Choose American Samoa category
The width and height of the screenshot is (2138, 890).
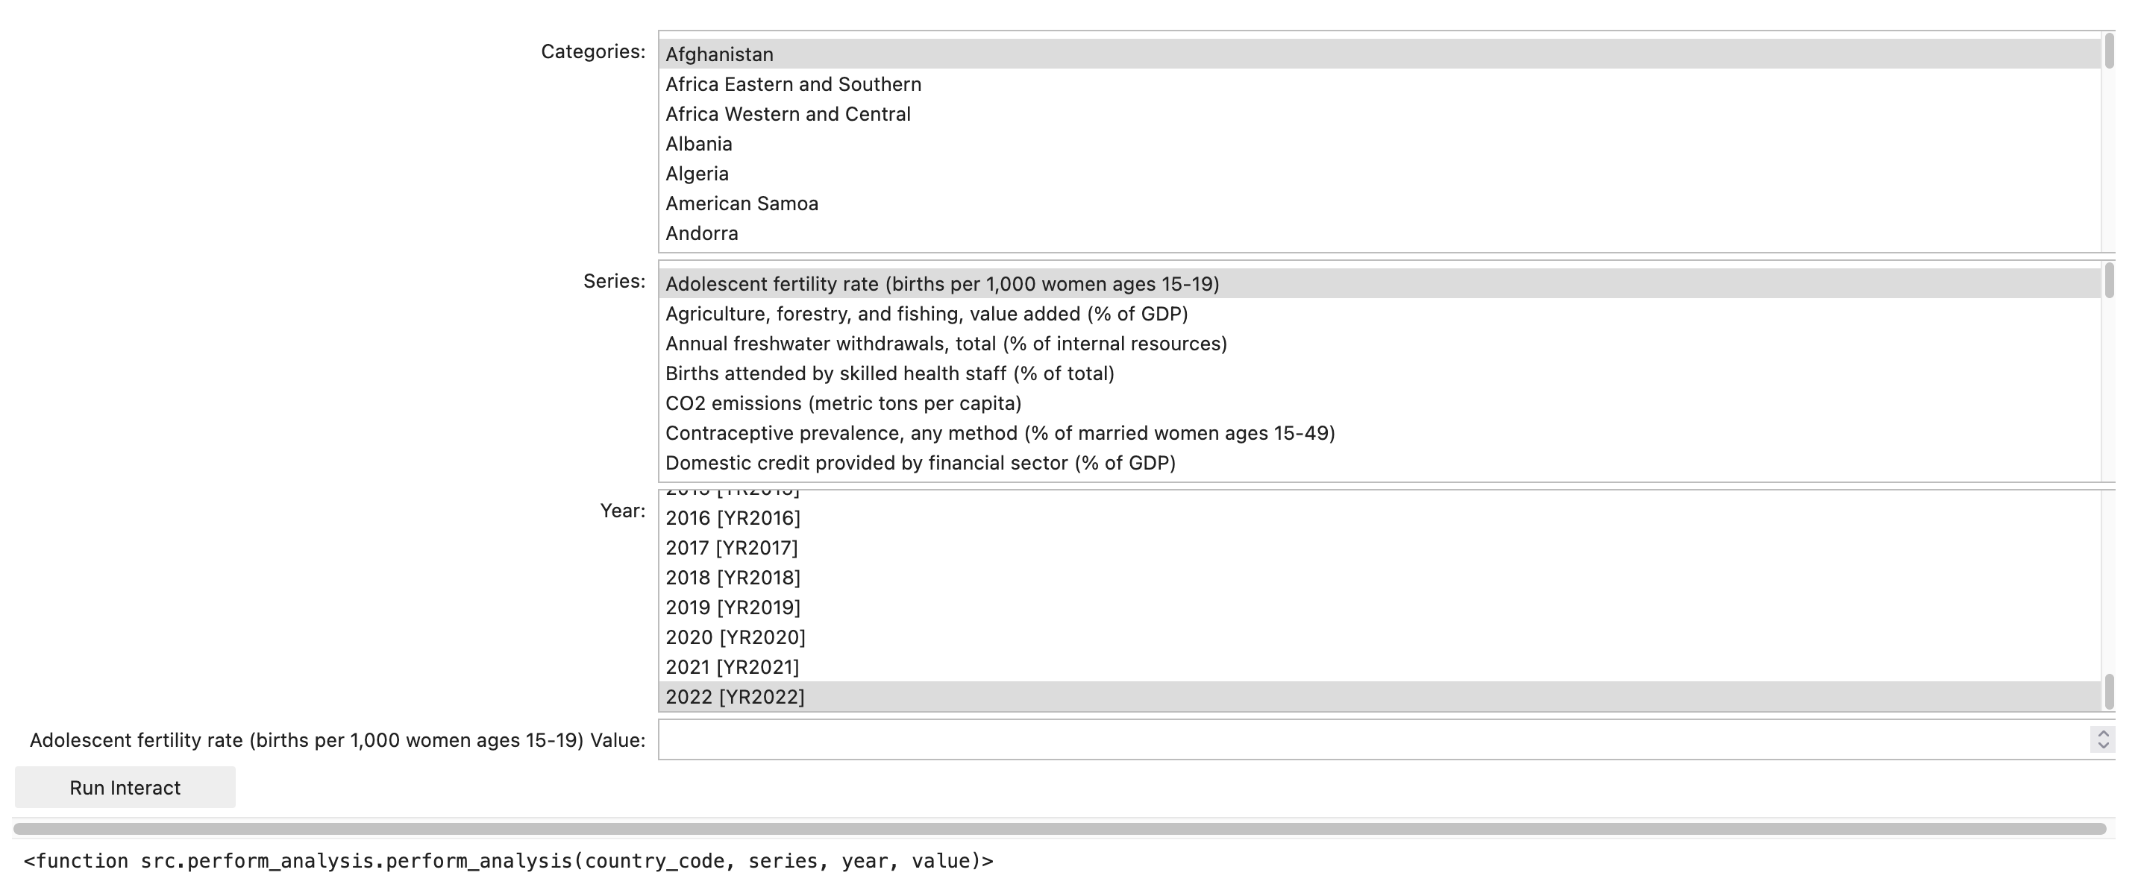tap(742, 204)
